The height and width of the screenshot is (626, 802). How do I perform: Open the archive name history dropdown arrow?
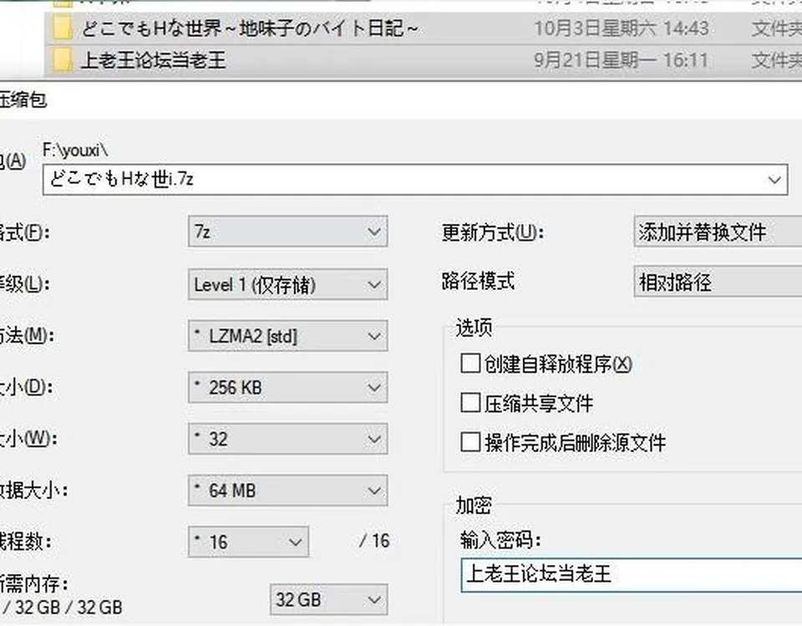774,180
